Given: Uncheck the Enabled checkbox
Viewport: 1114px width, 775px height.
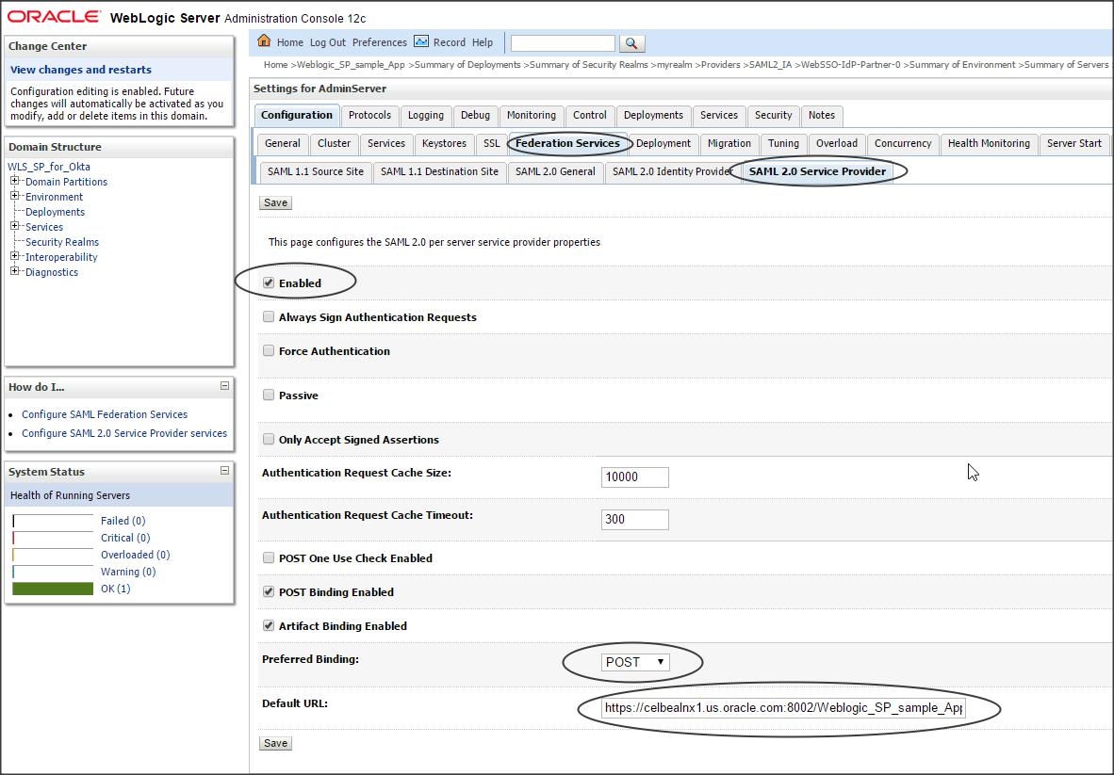Looking at the screenshot, I should 269,283.
